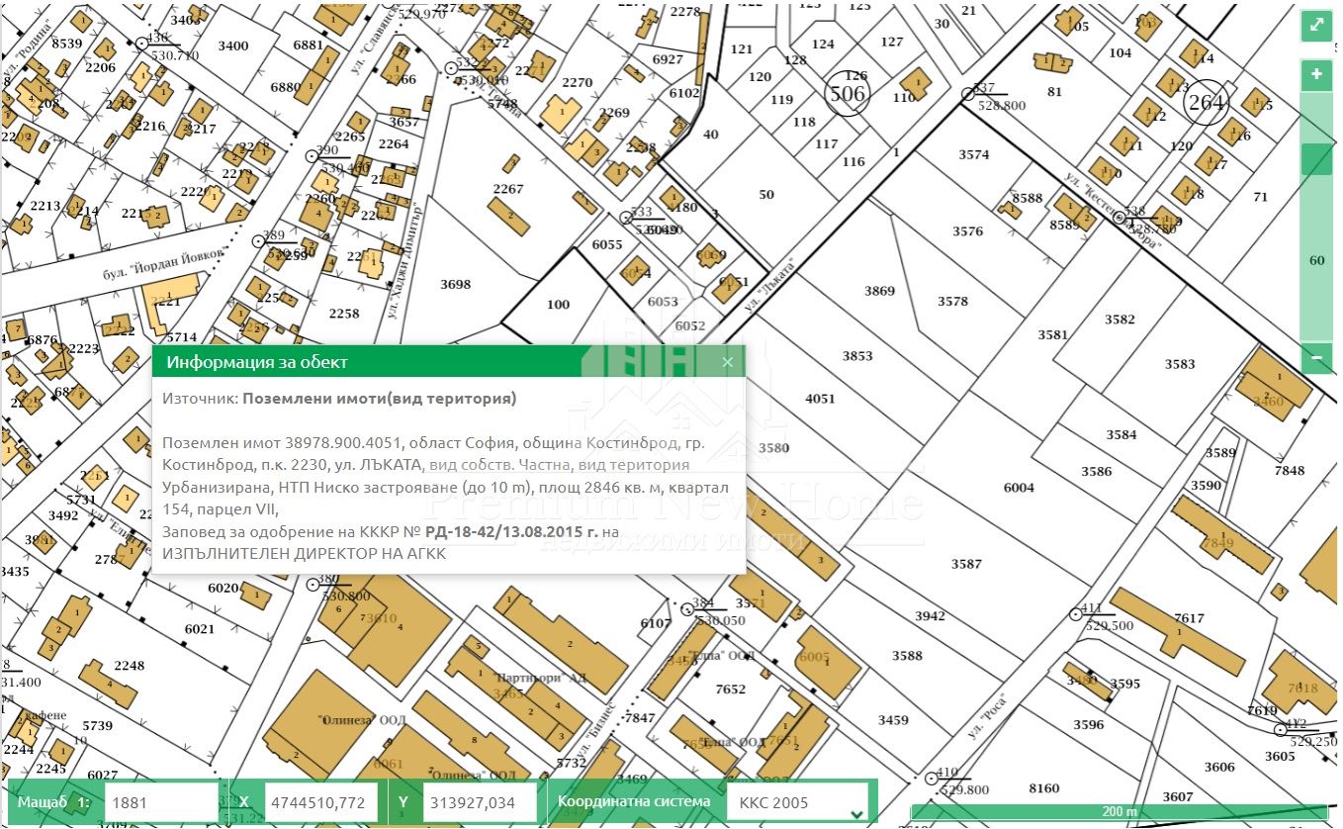The image size is (1343, 829).
Task: Focus the map scale input field
Action: click(x=160, y=802)
